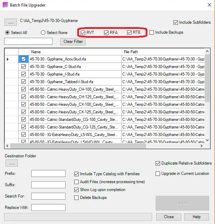Click the Close button at the bottom
Viewport: 215px width, 224px height.
pos(169,217)
